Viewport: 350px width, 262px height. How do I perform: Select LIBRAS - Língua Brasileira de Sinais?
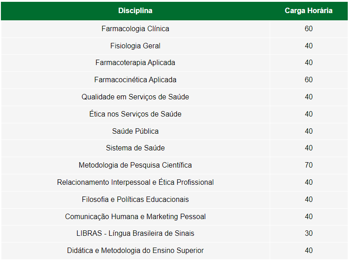pyautogui.click(x=135, y=234)
